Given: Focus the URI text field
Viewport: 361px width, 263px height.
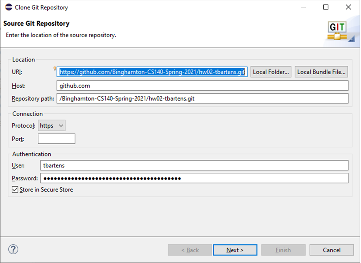Looking at the screenshot, I should click(152, 72).
